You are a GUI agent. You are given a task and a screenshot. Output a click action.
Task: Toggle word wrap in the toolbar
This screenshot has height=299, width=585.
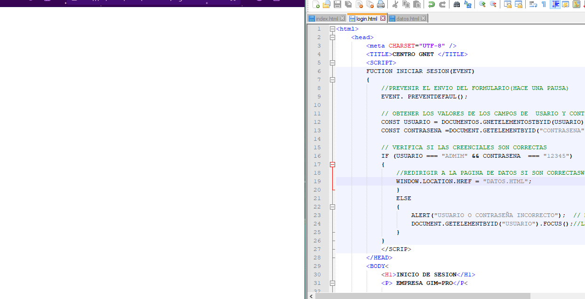[533, 5]
